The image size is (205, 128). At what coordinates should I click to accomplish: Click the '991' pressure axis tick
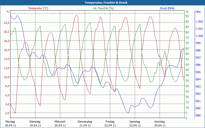pyautogui.click(x=198, y=101)
